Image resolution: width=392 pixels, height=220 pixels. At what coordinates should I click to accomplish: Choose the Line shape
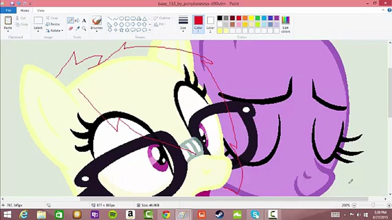click(110, 18)
